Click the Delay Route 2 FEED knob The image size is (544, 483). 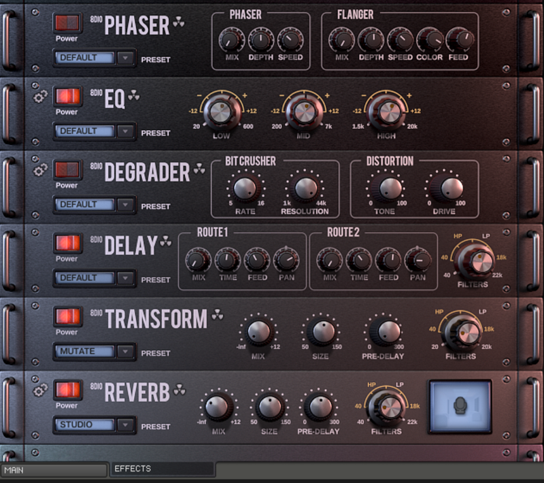pyautogui.click(x=388, y=261)
